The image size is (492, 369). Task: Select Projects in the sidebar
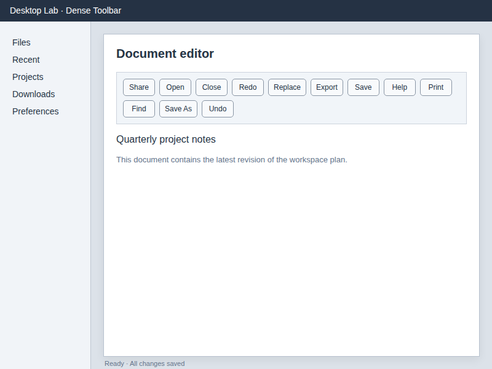(28, 77)
